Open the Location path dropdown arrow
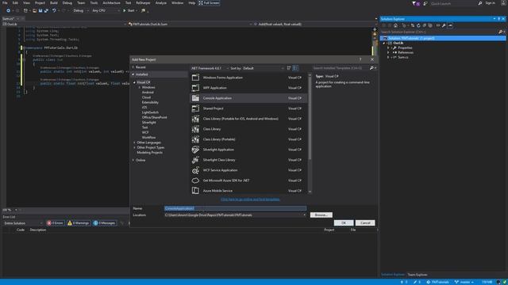The image size is (508, 285). point(304,215)
